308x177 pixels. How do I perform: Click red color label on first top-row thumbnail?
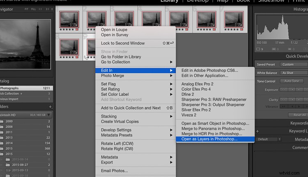tap(77, 30)
